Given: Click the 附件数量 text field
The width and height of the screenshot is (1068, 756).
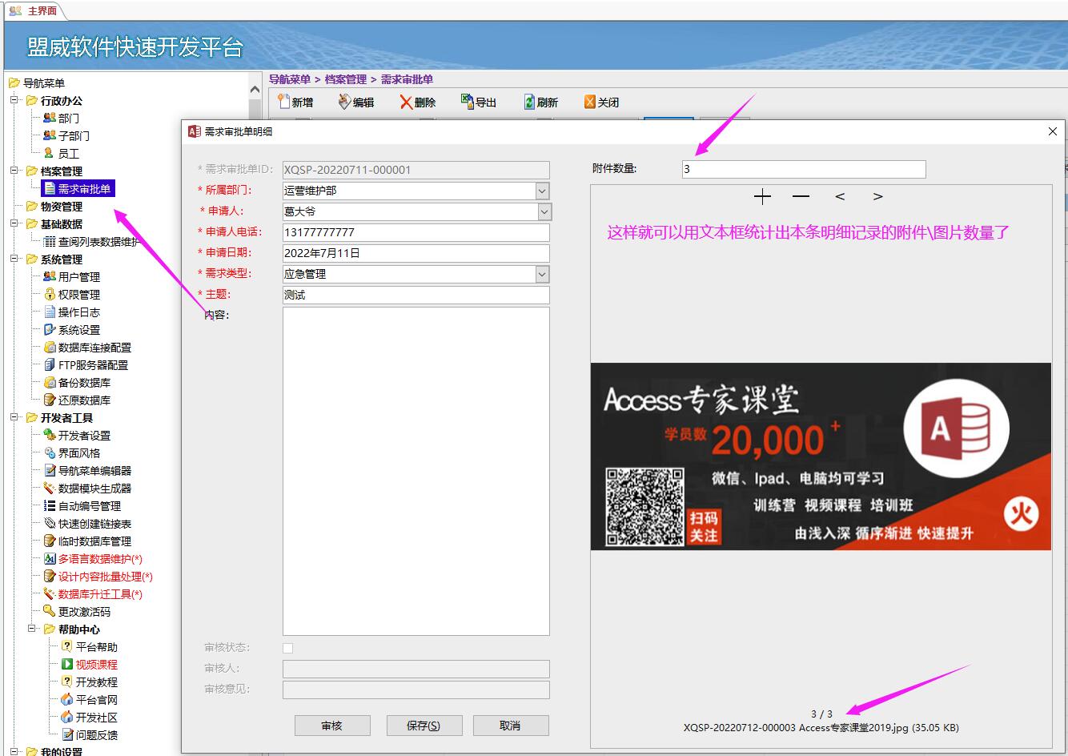Looking at the screenshot, I should tap(804, 169).
